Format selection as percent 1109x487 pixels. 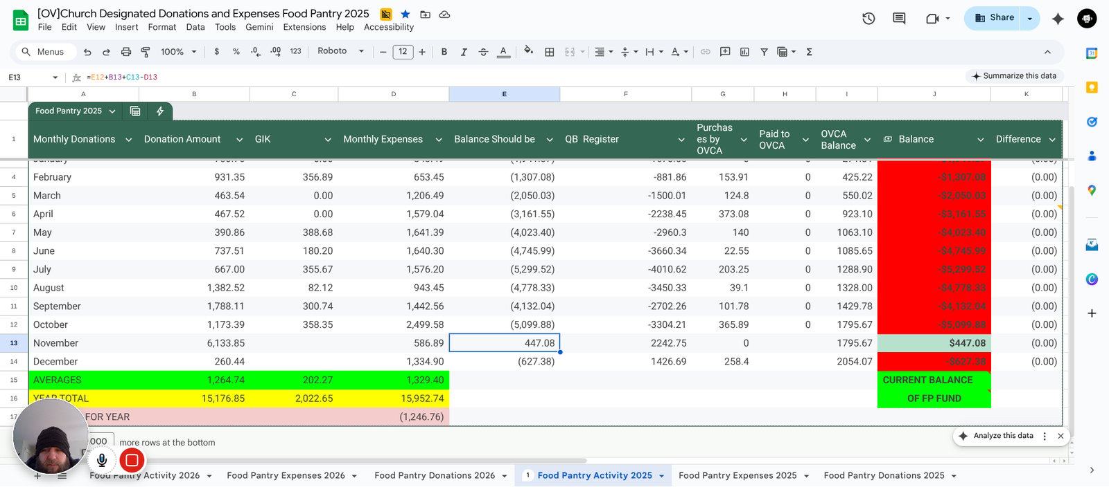(236, 52)
